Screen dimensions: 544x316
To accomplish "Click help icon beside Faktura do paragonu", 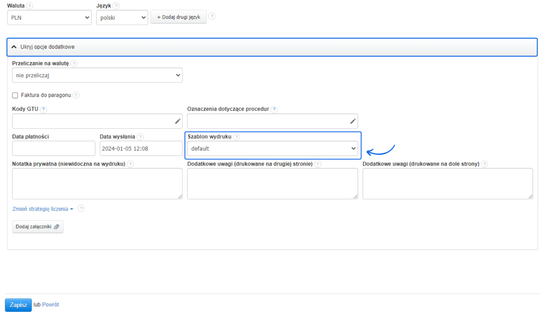I will [76, 95].
